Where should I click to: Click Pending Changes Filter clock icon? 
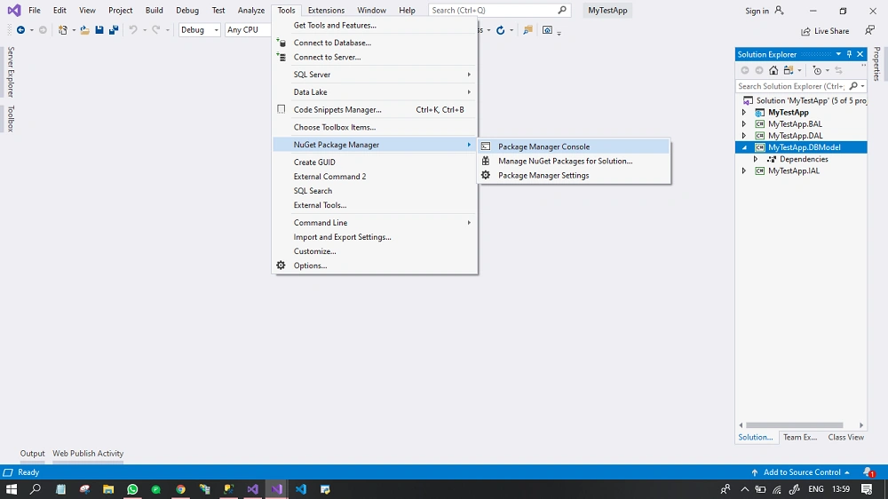pos(817,70)
